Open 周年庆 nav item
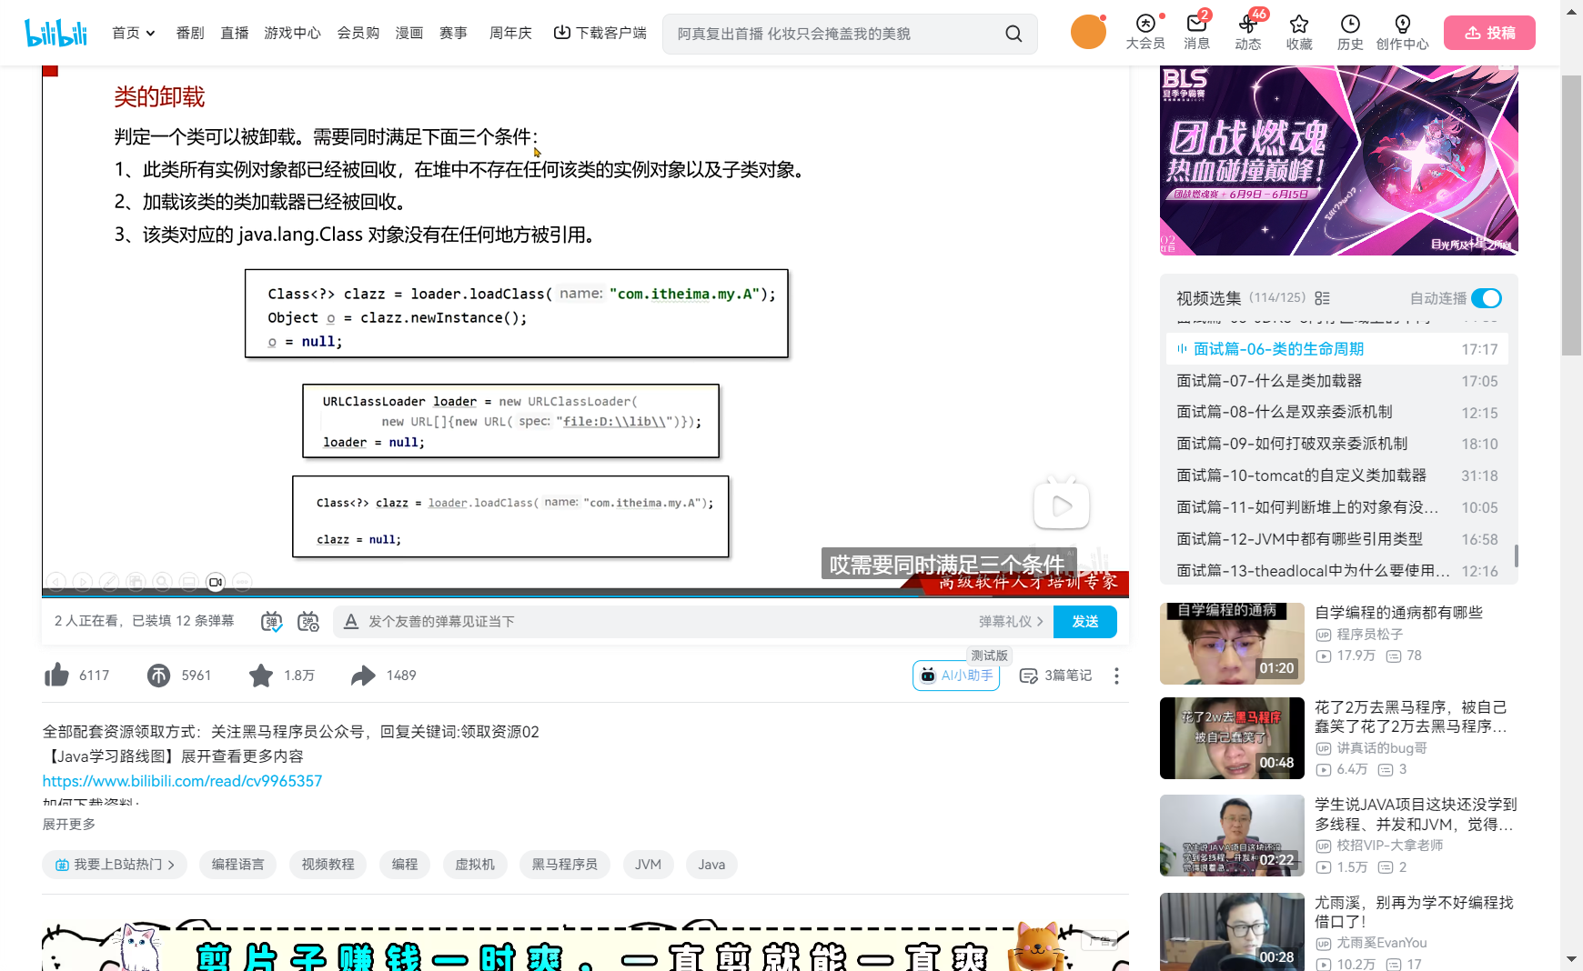Viewport: 1583px width, 971px height. 510,33
